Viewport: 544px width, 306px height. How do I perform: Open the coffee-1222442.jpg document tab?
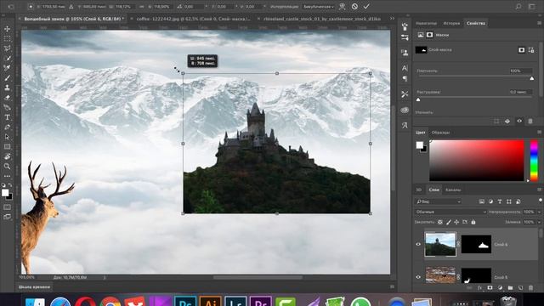pyautogui.click(x=193, y=19)
